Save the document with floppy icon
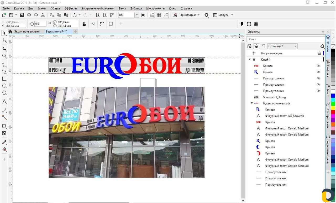Screen dimensions: 336x203 coord(22,15)
